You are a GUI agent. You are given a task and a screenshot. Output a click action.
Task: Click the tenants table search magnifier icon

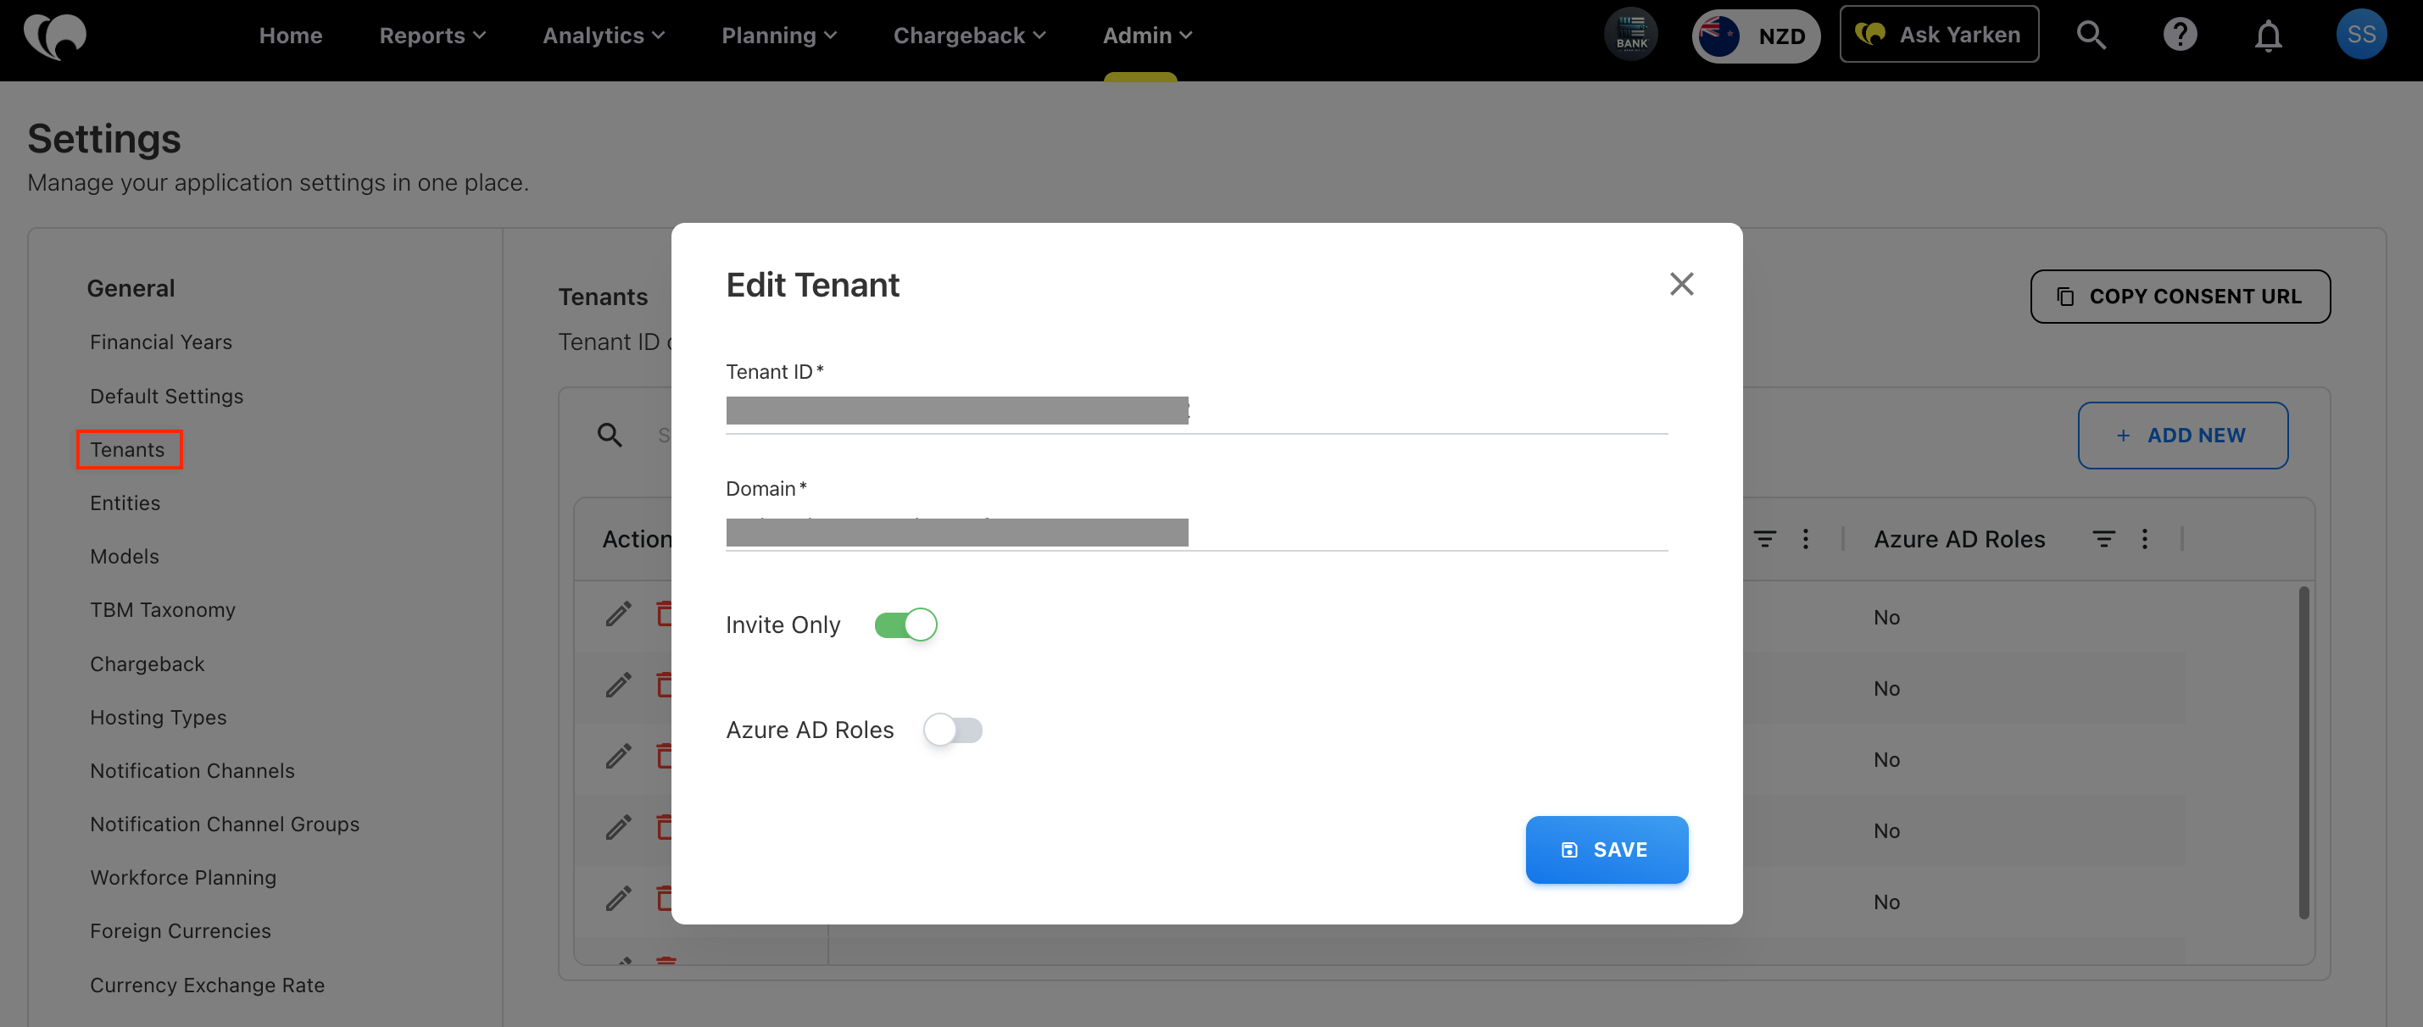tap(610, 436)
